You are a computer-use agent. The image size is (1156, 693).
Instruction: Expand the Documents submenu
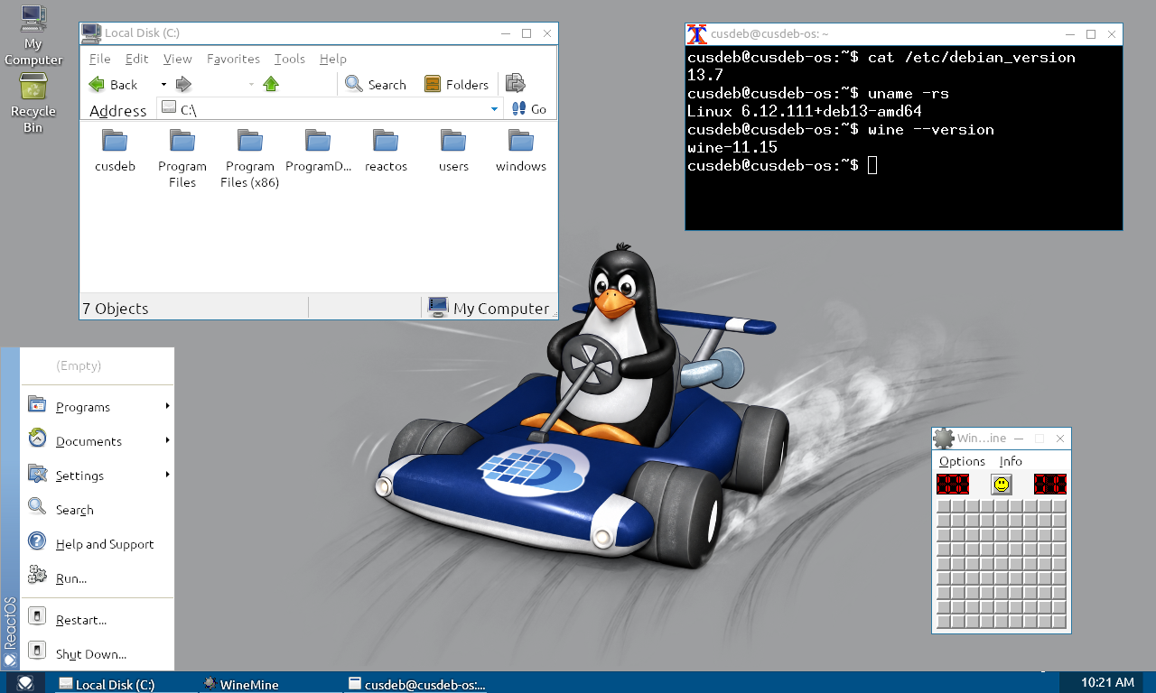point(98,441)
